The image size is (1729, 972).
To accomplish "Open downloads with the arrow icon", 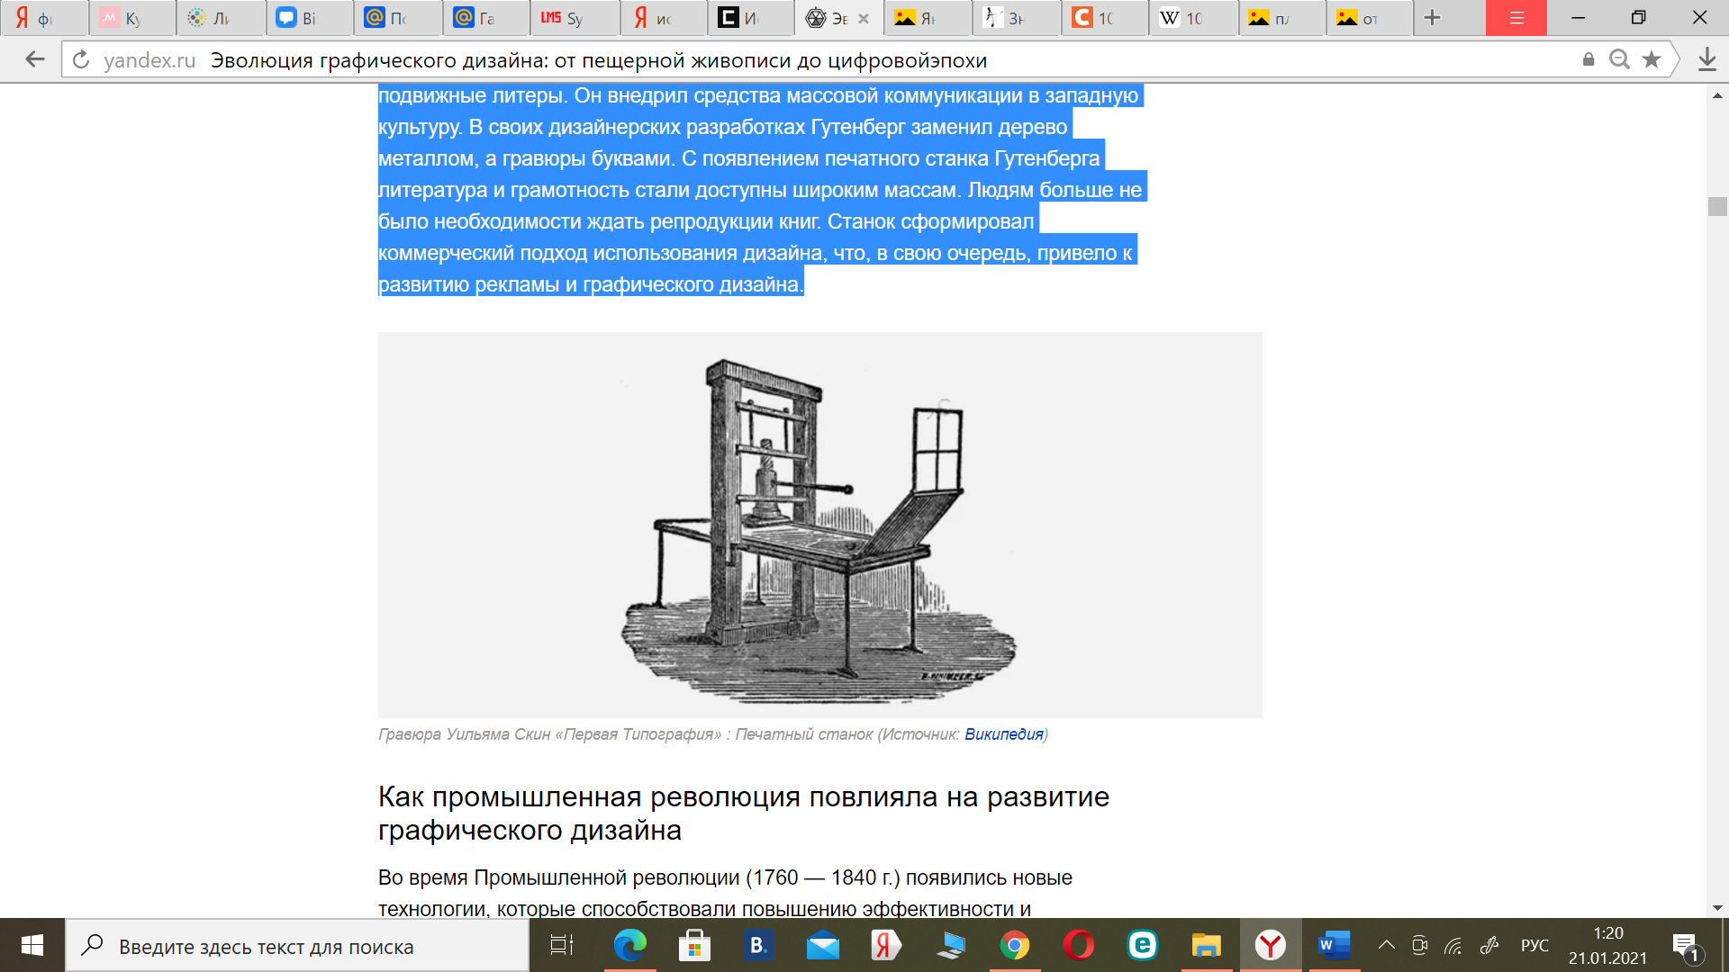I will [1706, 59].
